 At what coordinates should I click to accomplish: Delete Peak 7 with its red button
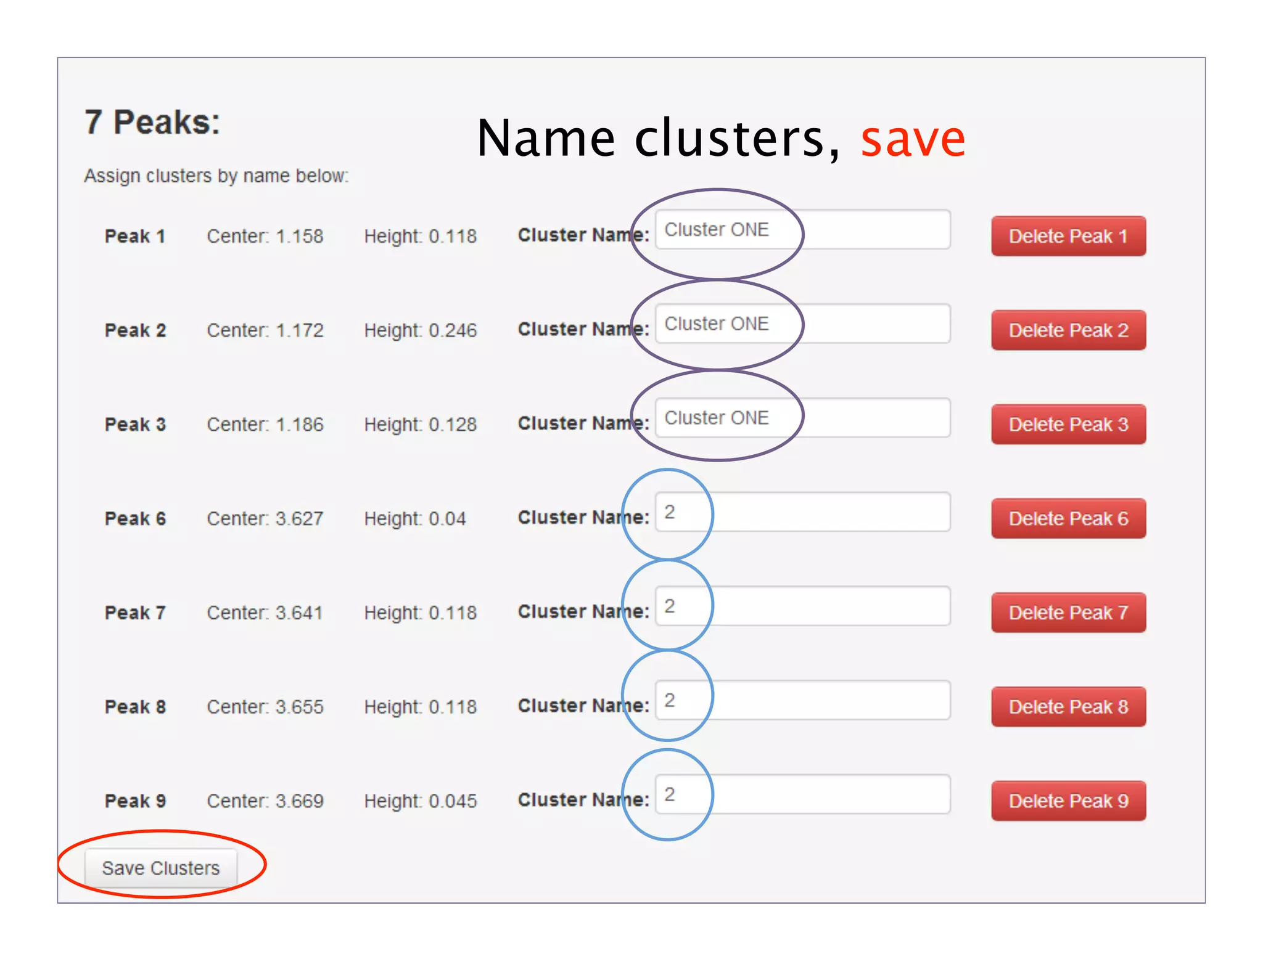point(1068,613)
